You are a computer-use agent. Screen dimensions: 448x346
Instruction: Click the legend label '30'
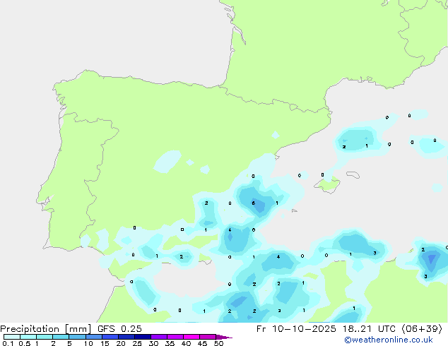pos(153,343)
